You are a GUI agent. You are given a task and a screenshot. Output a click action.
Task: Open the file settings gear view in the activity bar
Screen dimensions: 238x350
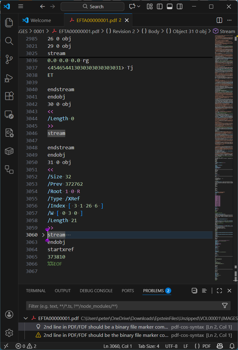coord(9,133)
